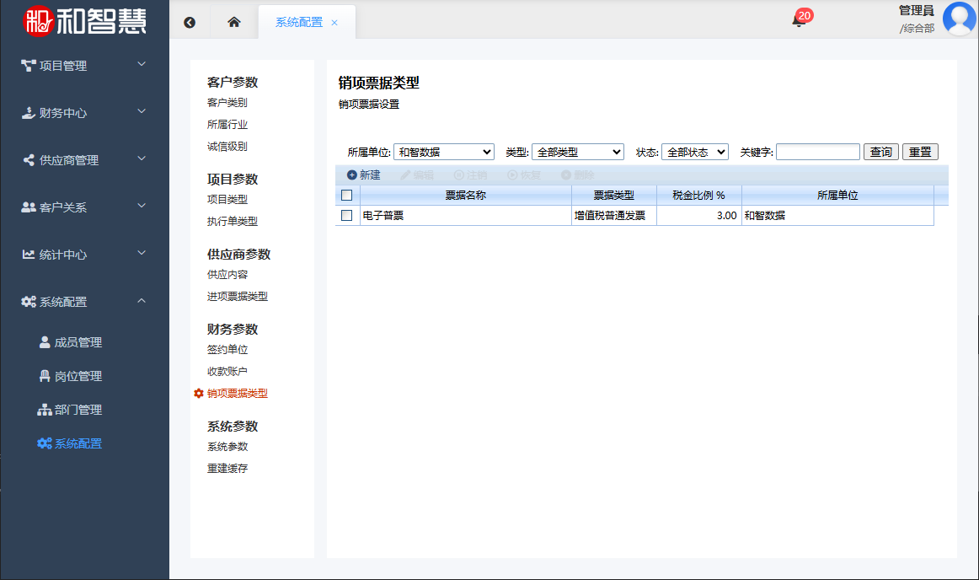Click the 和智慧 logo

point(84,21)
